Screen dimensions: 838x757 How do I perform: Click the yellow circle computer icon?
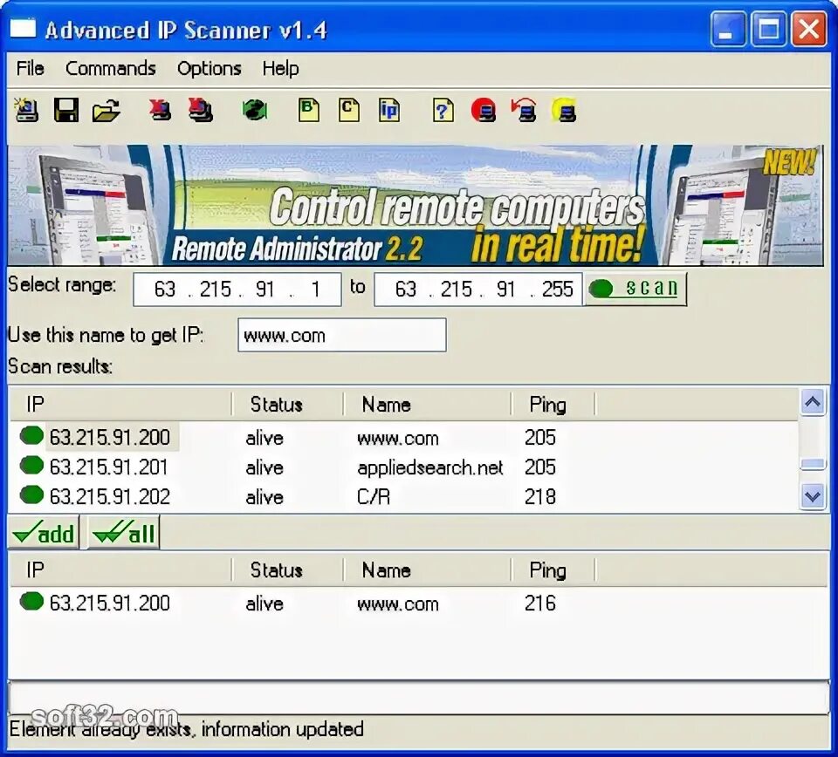tap(564, 110)
